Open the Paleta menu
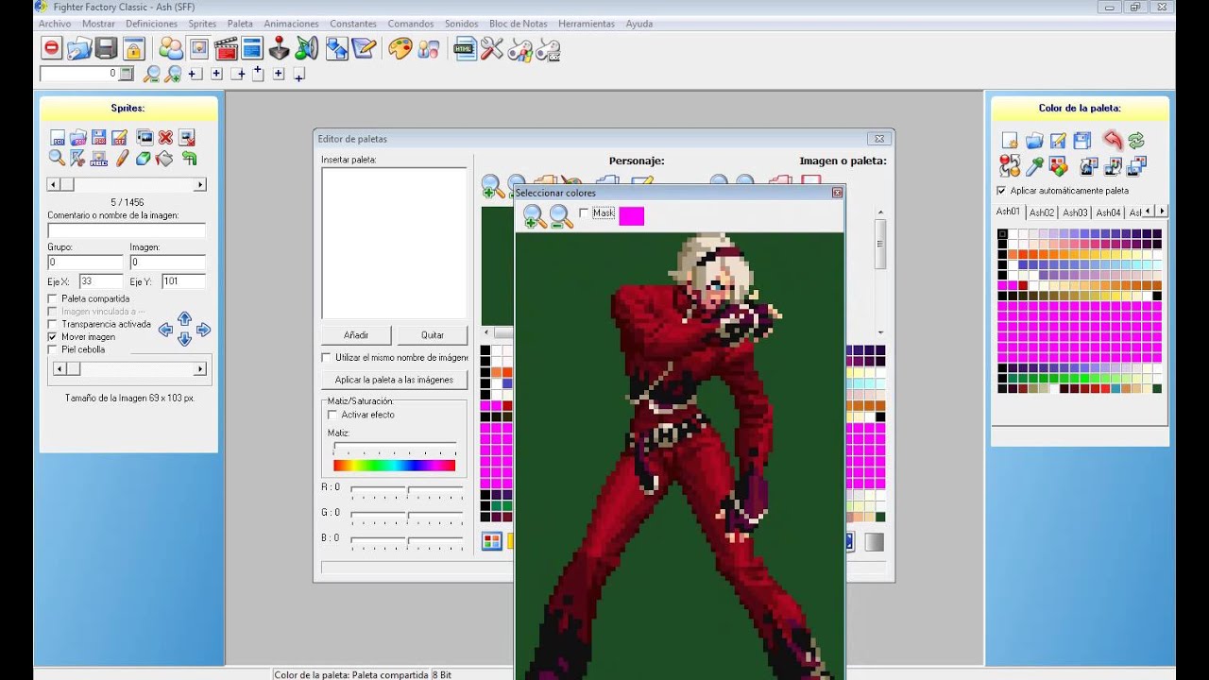 coord(240,24)
